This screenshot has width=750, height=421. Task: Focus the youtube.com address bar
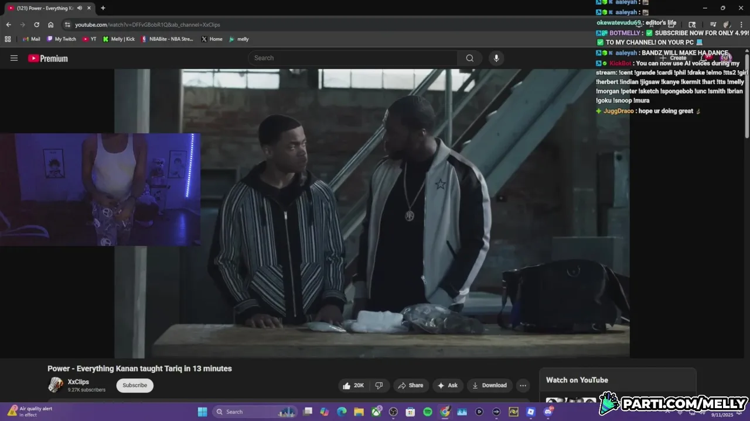[x=148, y=25]
